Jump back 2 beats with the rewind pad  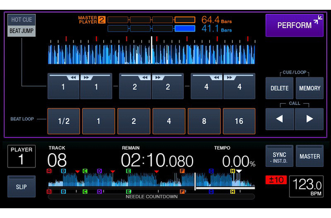(x=135, y=86)
